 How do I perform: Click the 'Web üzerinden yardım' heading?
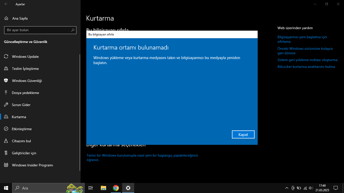[295, 28]
